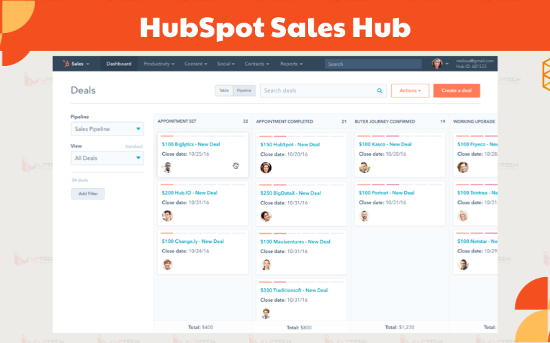The width and height of the screenshot is (550, 343).
Task: Click owner avatar on BigDataX deal
Action: [x=266, y=216]
